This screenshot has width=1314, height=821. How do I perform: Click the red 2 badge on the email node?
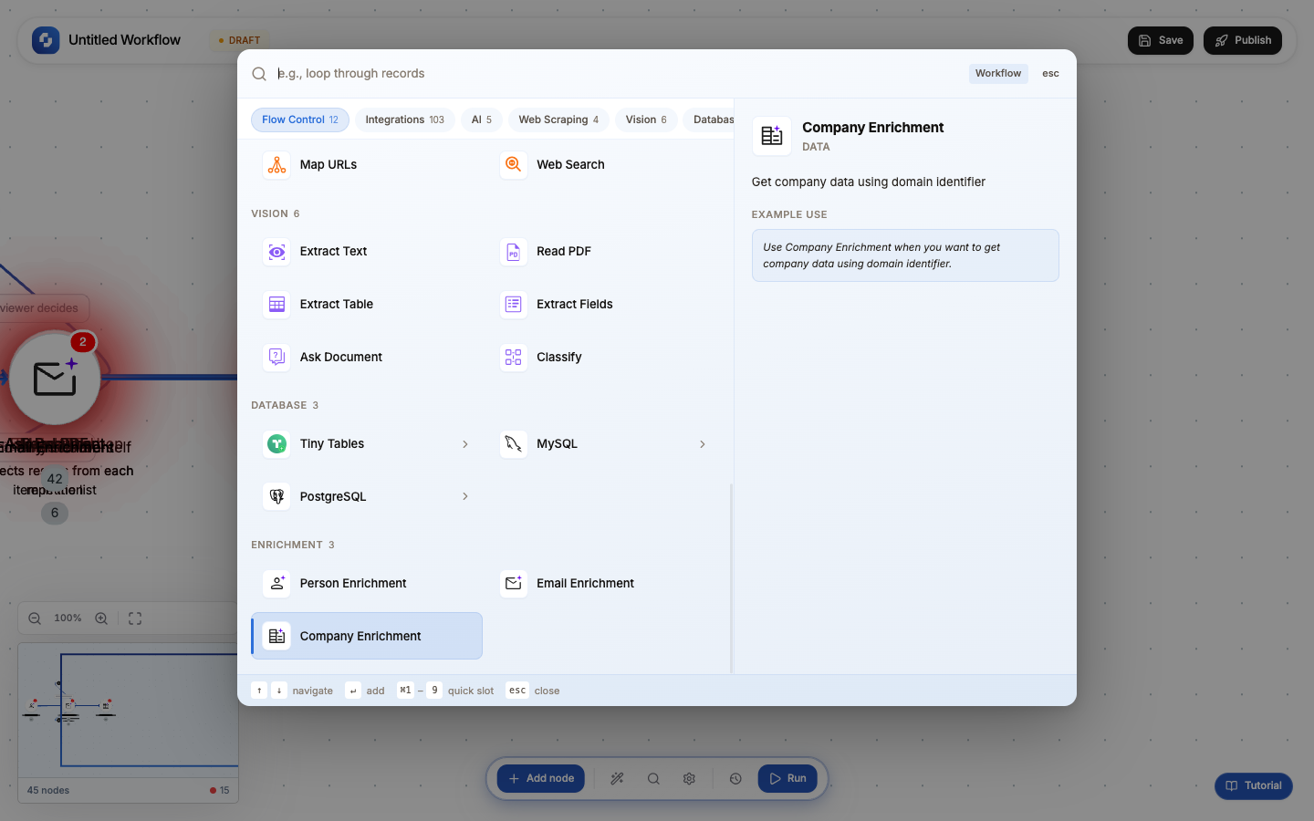click(x=83, y=342)
